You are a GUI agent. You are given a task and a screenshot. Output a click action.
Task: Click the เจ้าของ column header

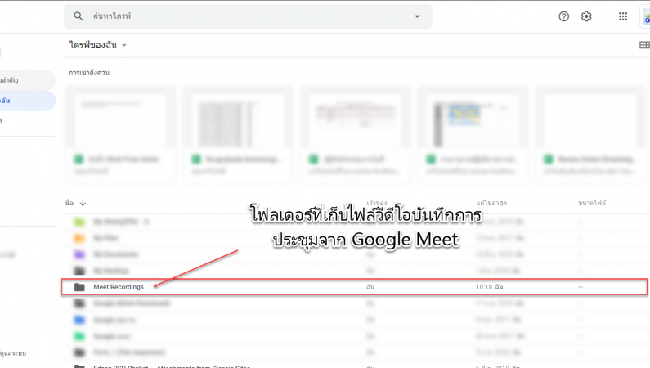(x=376, y=203)
